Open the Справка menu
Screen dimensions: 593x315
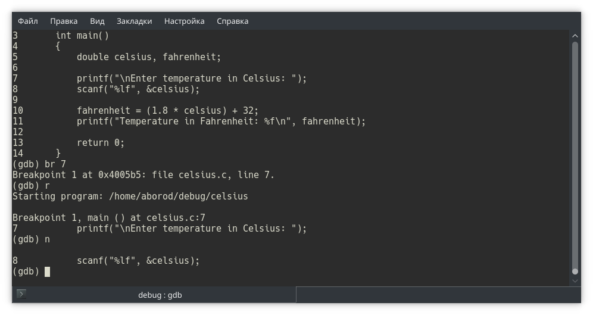[232, 21]
